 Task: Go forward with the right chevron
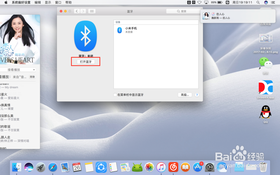point(83,11)
